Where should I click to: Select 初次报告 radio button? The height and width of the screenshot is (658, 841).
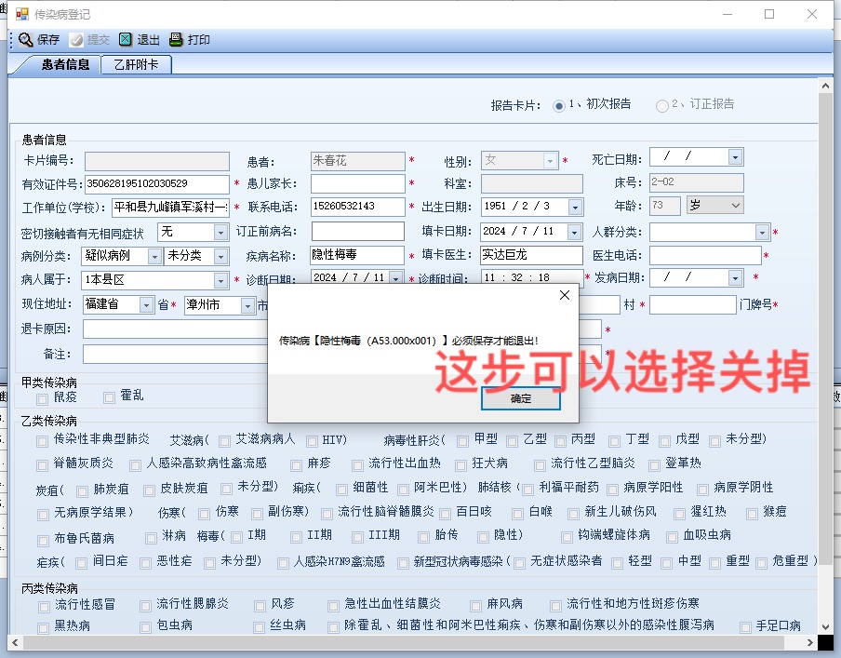[x=559, y=106]
